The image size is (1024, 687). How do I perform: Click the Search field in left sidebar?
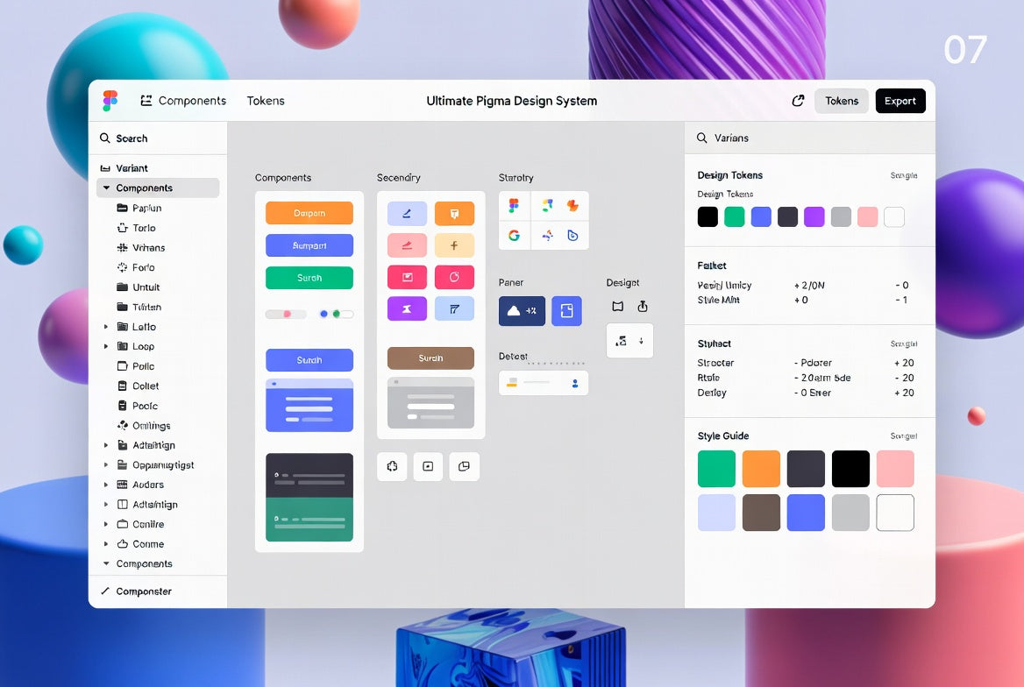158,138
